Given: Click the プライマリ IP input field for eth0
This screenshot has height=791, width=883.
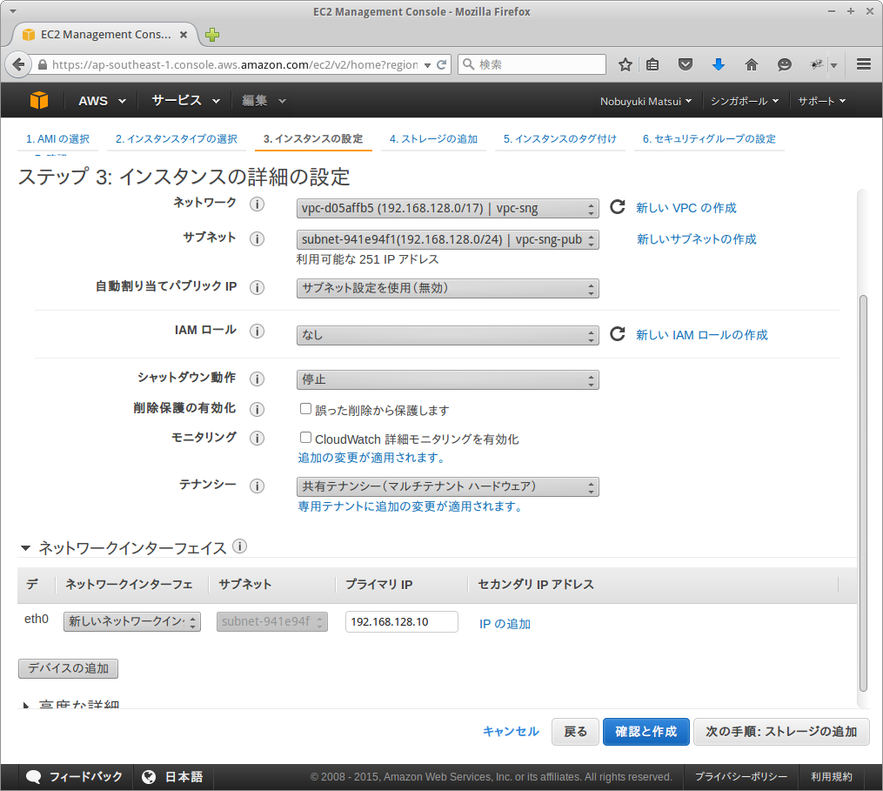Looking at the screenshot, I should click(x=401, y=621).
